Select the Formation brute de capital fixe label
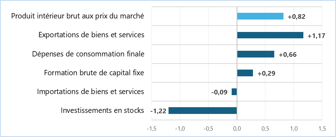 click(94, 73)
